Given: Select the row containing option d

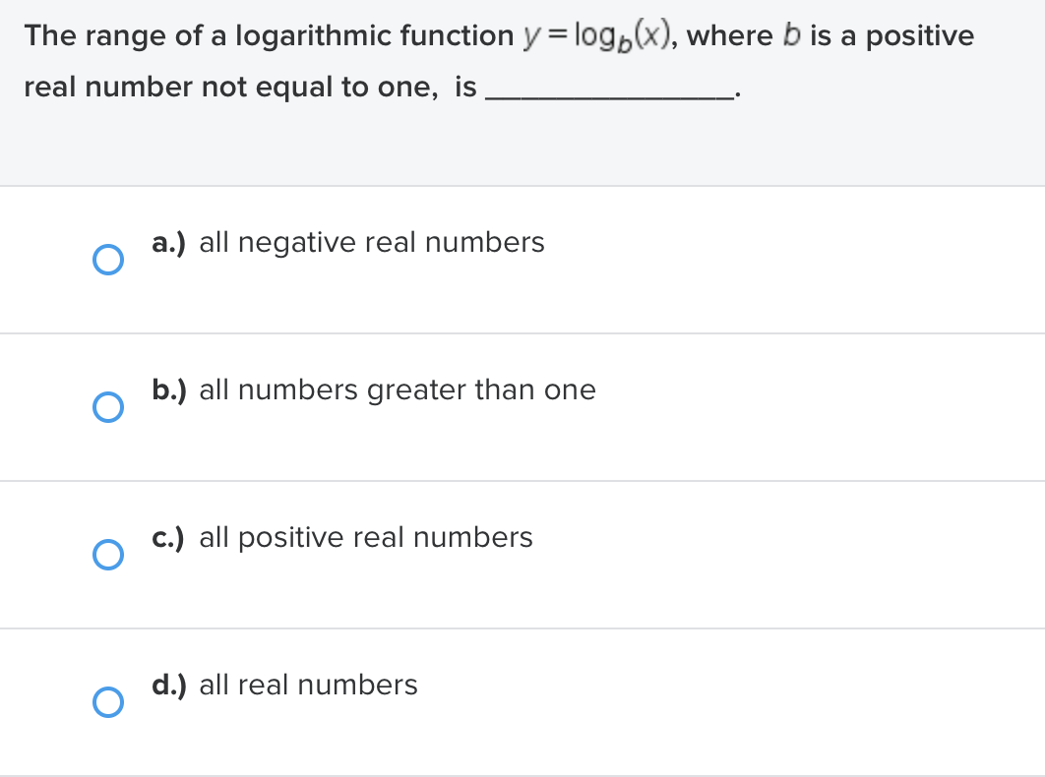Looking at the screenshot, I should pyautogui.click(x=522, y=701).
